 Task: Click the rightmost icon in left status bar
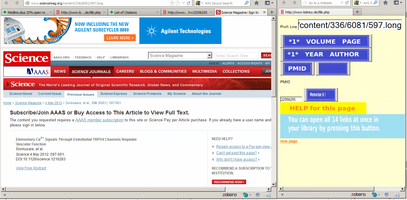point(268,195)
